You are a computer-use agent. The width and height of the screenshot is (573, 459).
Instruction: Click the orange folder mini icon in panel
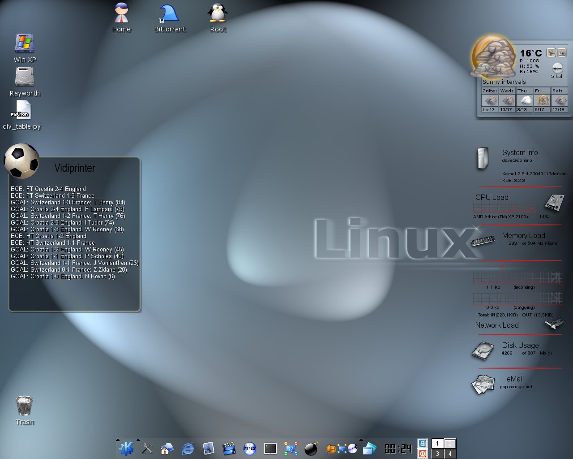(331, 449)
